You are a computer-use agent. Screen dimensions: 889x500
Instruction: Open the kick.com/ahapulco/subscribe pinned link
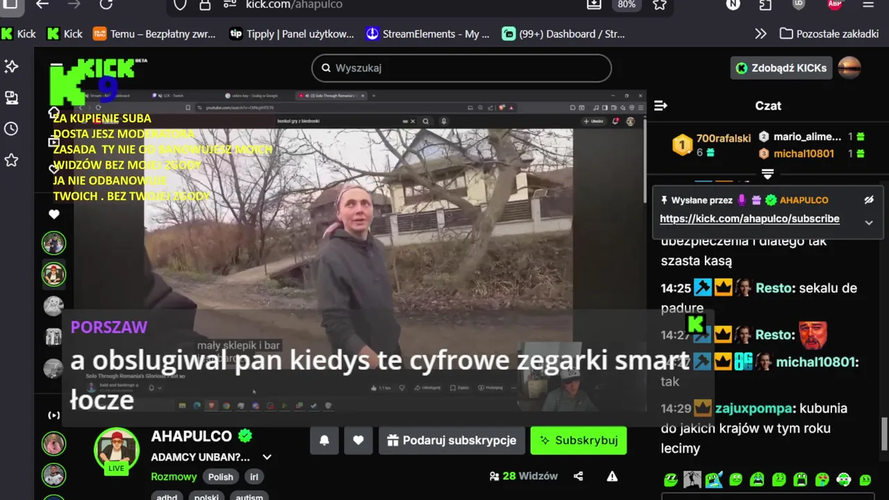pos(749,219)
